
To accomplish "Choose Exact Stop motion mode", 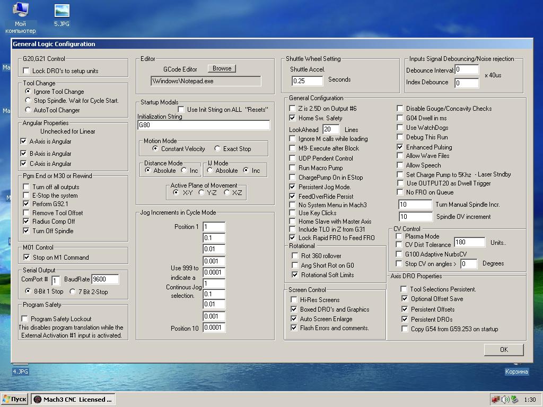I will click(x=217, y=149).
